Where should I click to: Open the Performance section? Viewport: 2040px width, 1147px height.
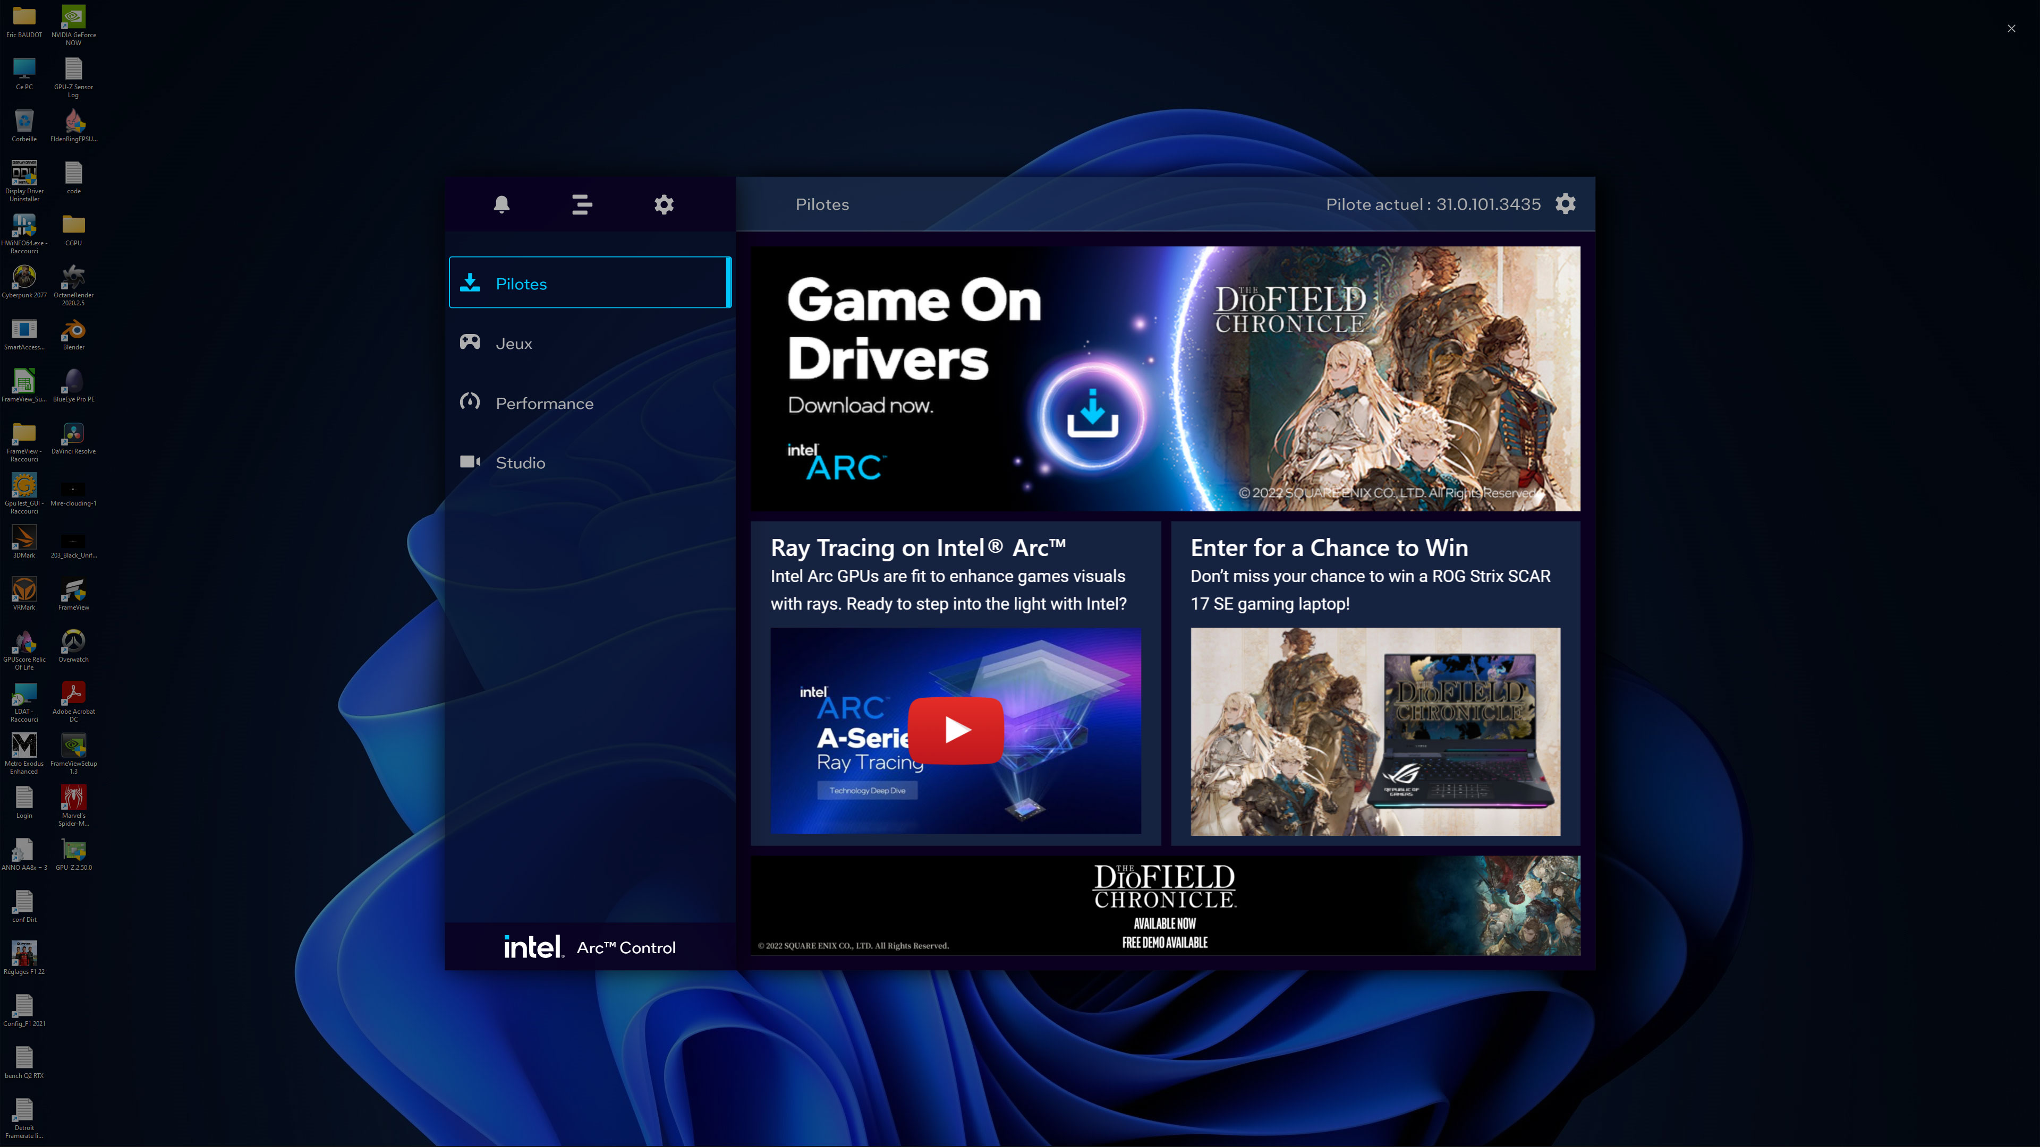[543, 403]
